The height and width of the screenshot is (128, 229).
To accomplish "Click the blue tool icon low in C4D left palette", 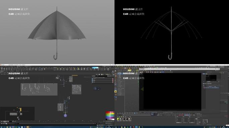I will 116,97.
